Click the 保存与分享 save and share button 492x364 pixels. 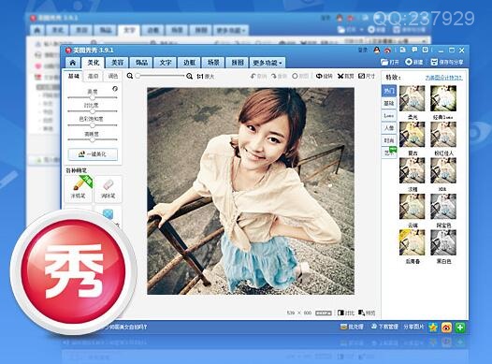coord(447,62)
